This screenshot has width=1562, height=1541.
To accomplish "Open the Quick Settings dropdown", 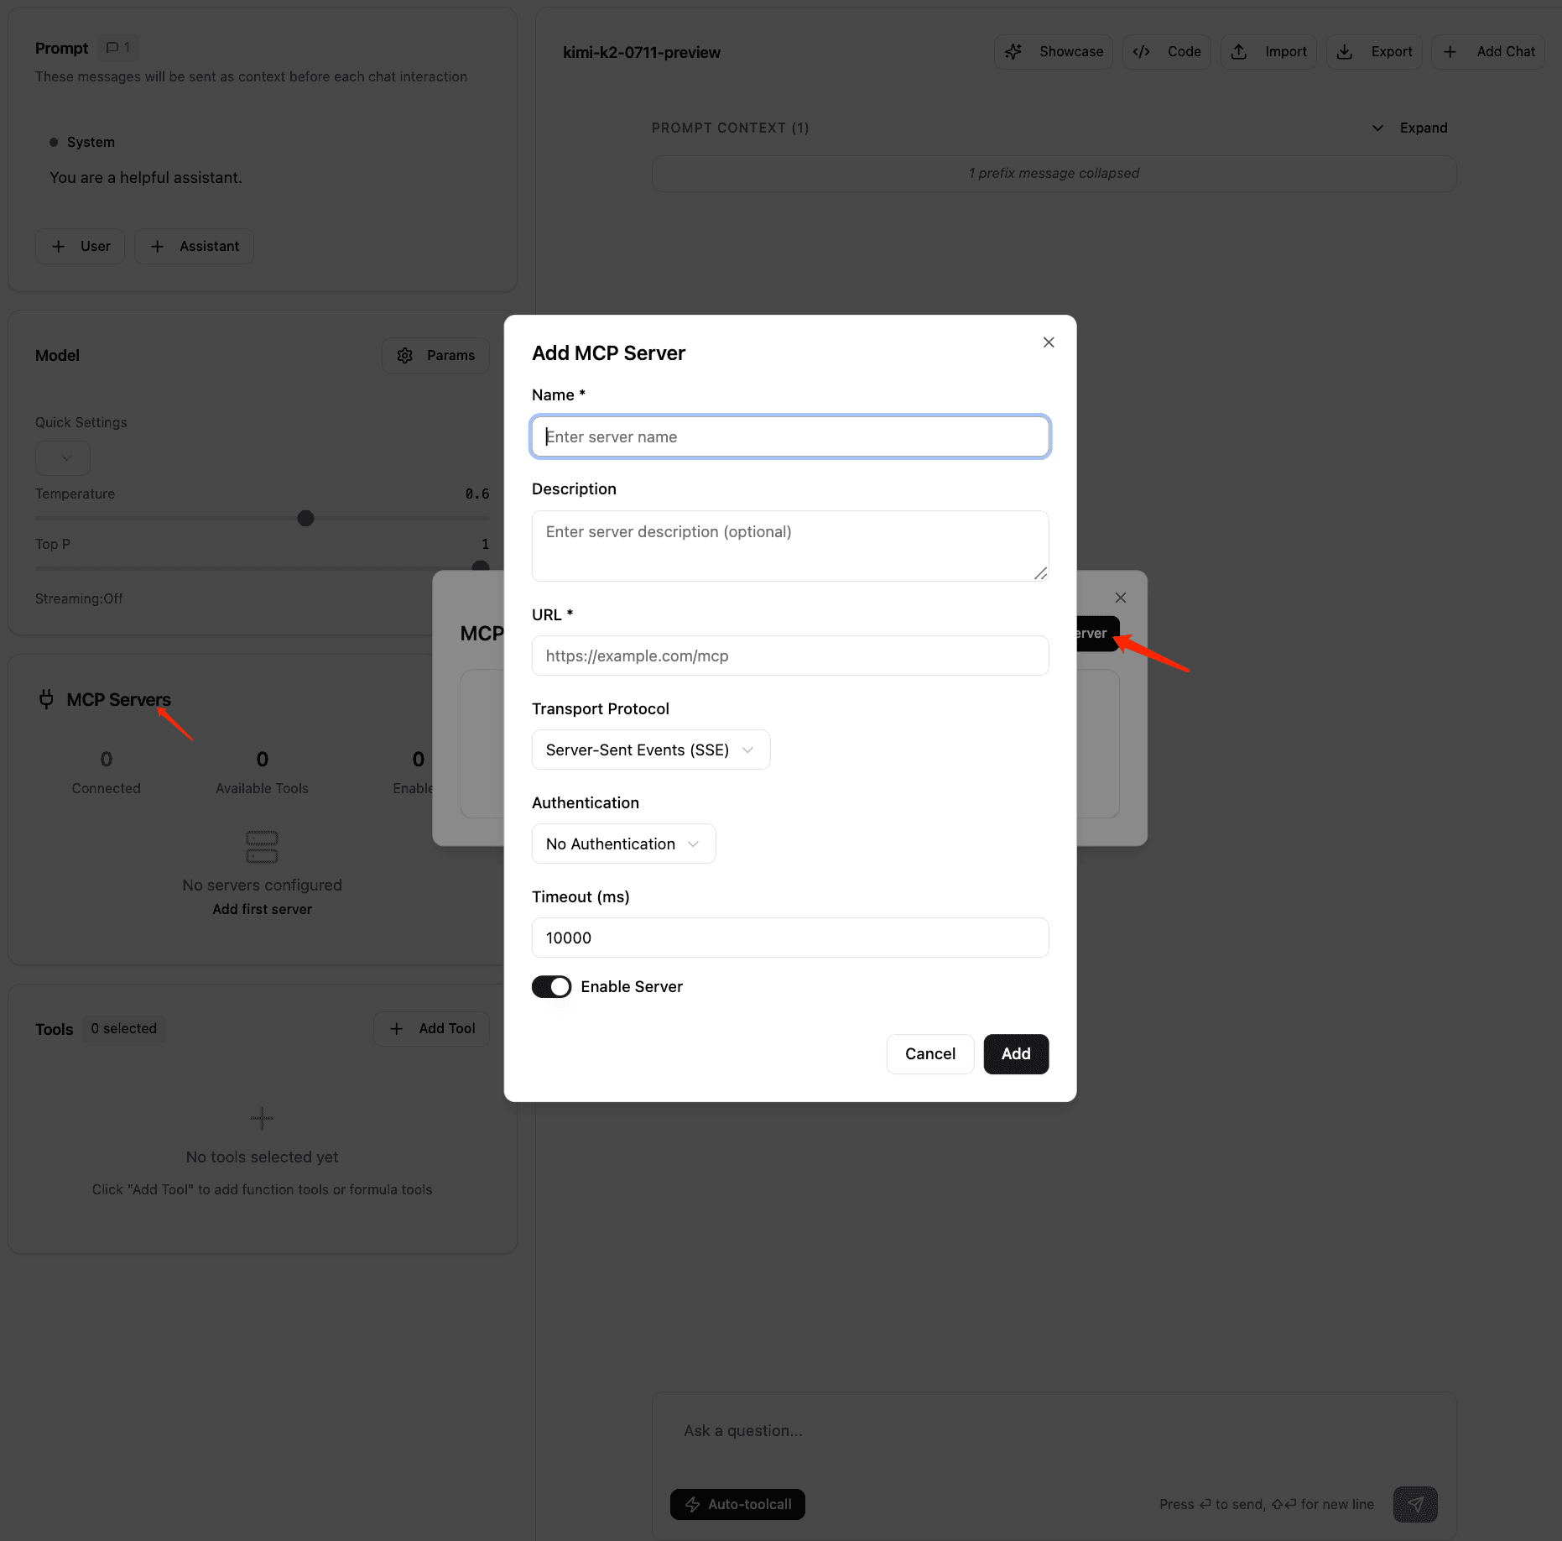I will [x=63, y=458].
